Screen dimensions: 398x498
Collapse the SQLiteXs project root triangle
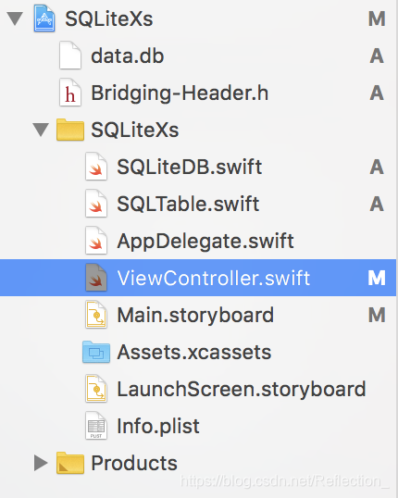coord(15,19)
